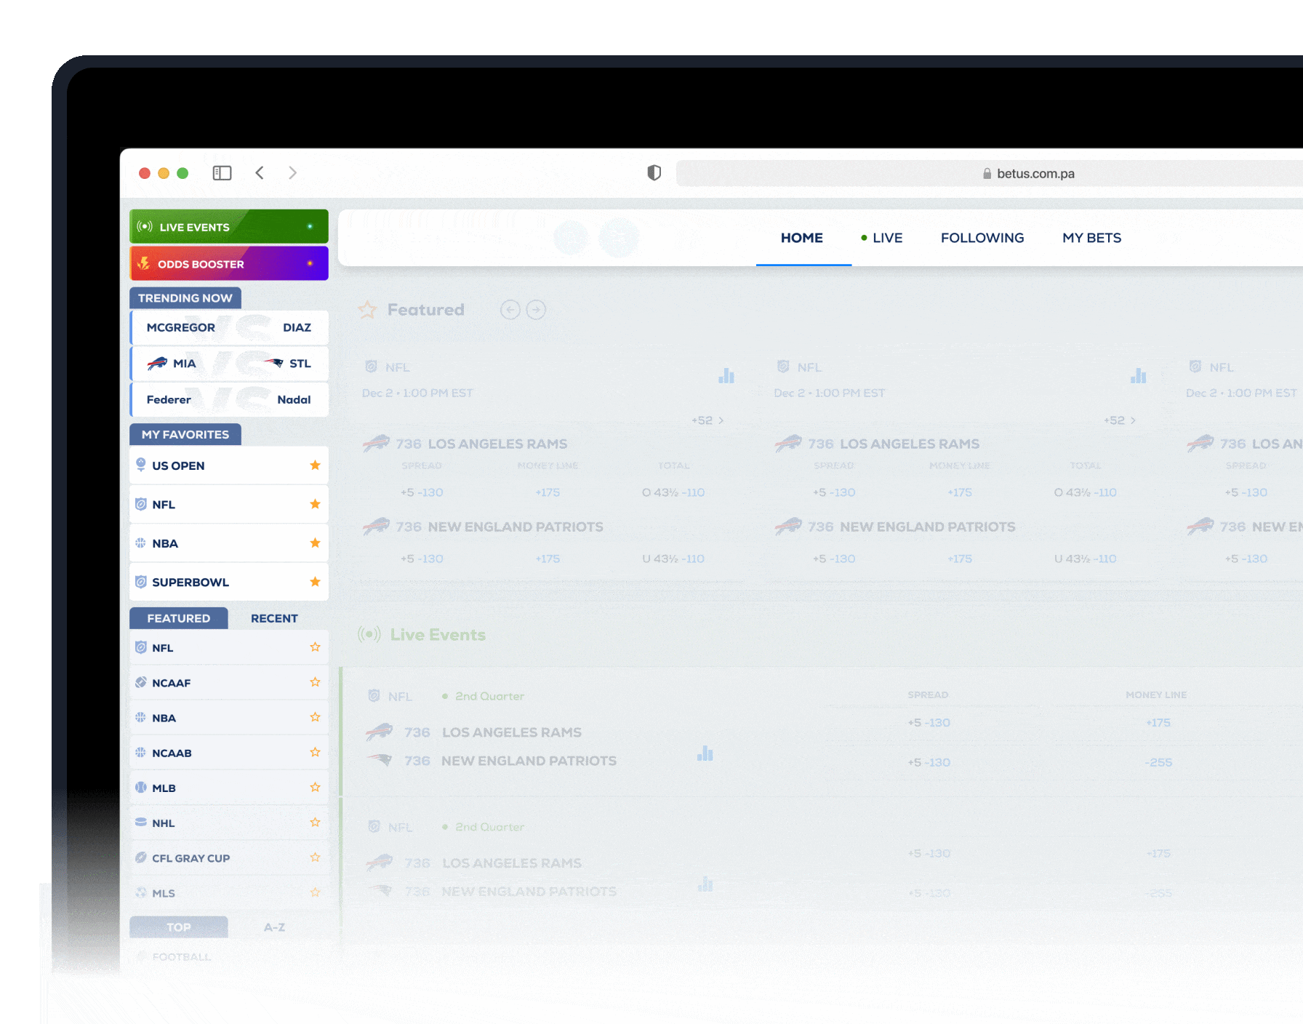Favorite CFL GRAY CUP star
This screenshot has width=1303, height=1024.
(315, 857)
